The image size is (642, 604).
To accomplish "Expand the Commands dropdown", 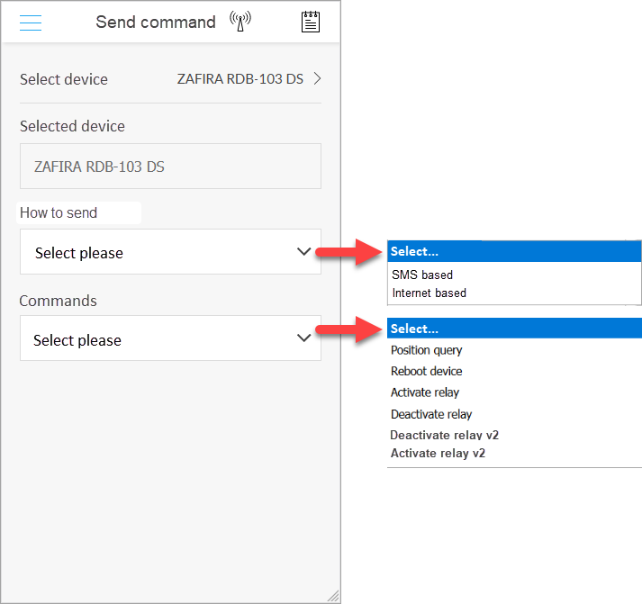I will pyautogui.click(x=170, y=338).
